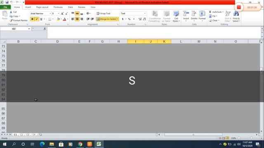Align text to the left
This screenshot has height=148, width=264.
(x=73, y=19)
